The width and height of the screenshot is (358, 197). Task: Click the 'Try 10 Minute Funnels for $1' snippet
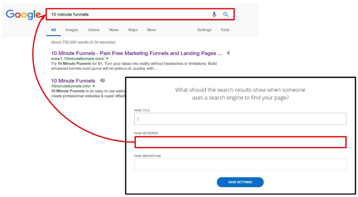coord(134,66)
